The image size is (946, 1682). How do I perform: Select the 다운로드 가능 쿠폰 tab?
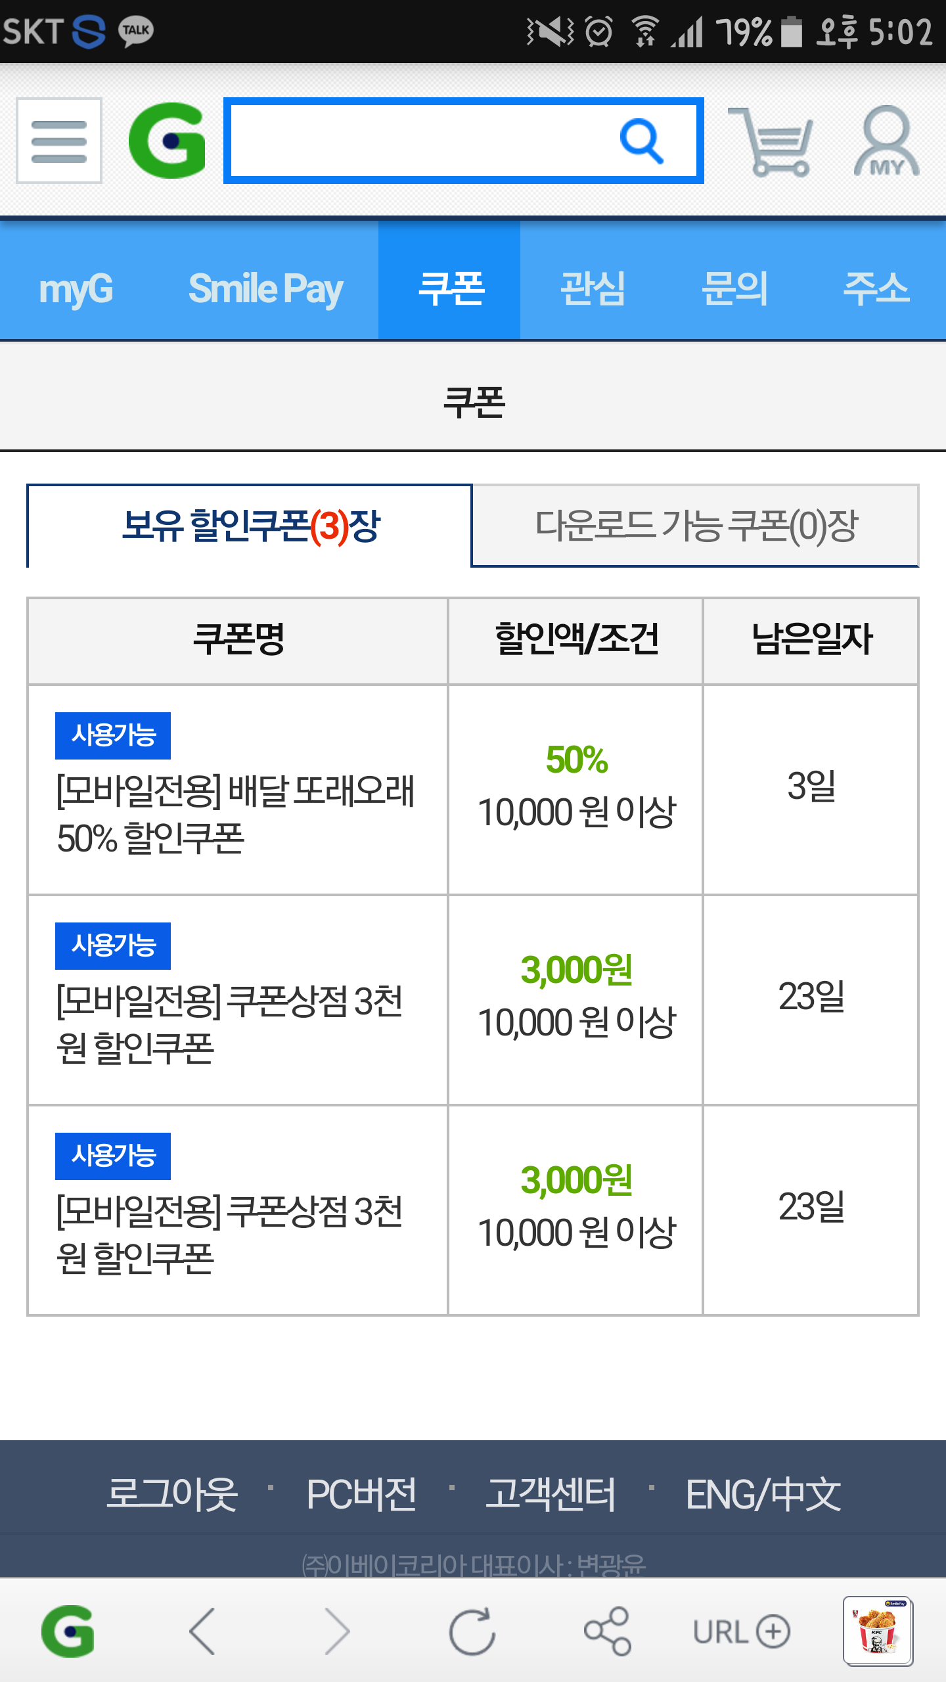pyautogui.click(x=695, y=526)
